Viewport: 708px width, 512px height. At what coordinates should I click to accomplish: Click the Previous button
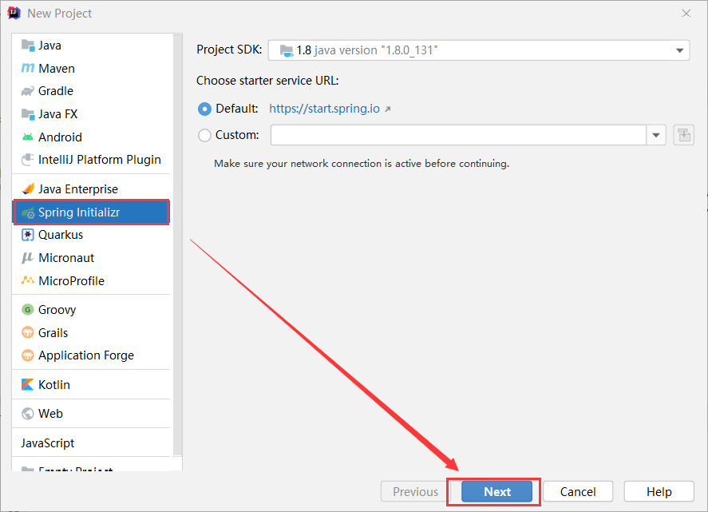point(415,492)
